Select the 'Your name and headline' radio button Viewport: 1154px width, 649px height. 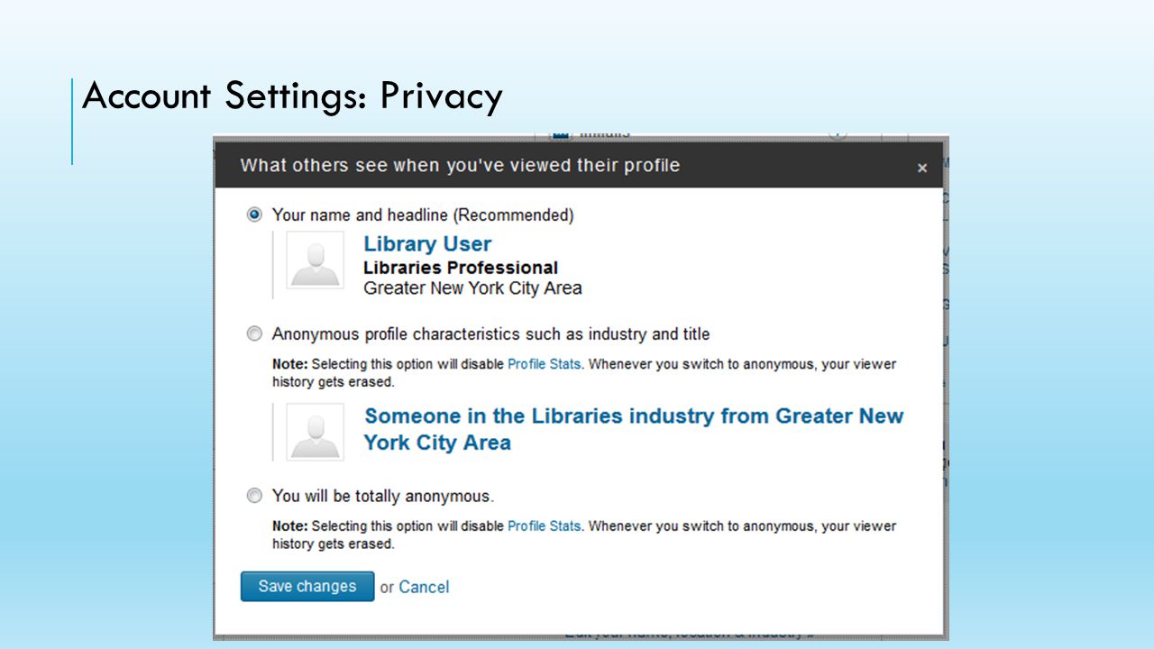point(254,215)
